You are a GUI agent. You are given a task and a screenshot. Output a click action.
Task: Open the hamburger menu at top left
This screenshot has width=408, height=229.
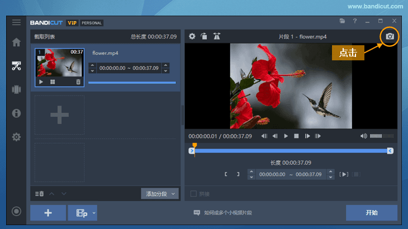click(16, 22)
